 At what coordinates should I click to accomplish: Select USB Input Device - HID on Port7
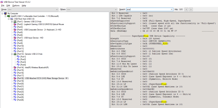(x=30, y=38)
